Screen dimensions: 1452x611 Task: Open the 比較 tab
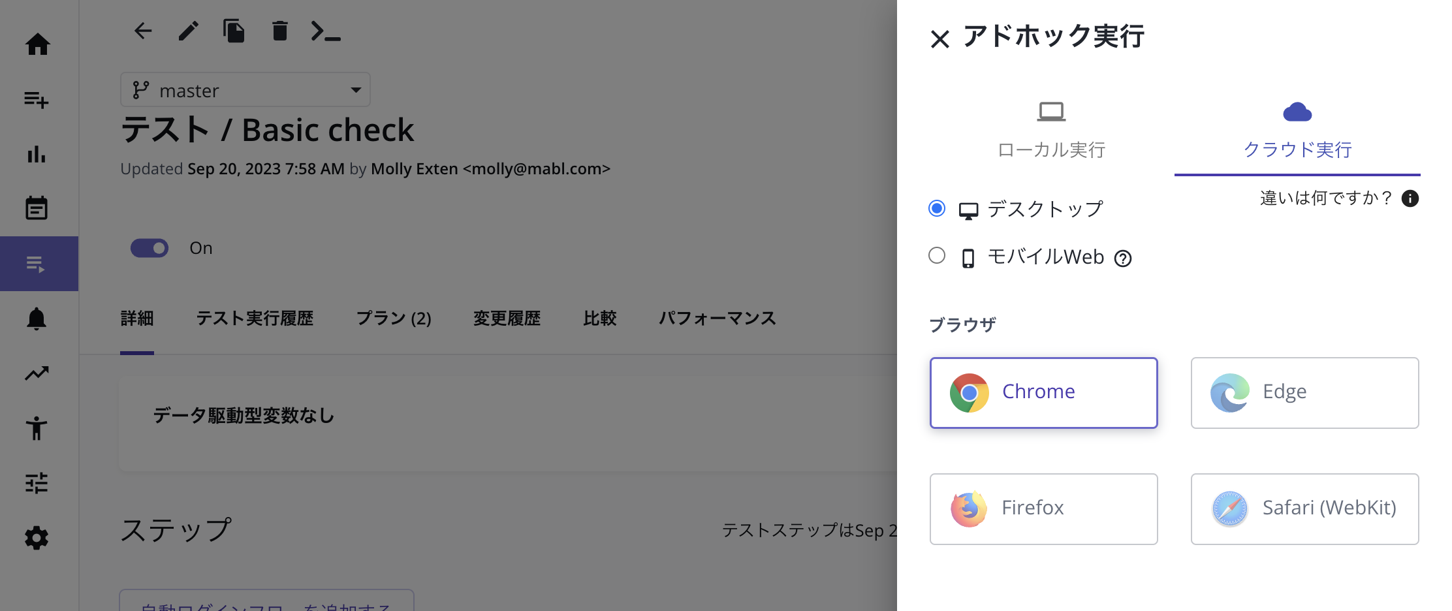click(600, 319)
